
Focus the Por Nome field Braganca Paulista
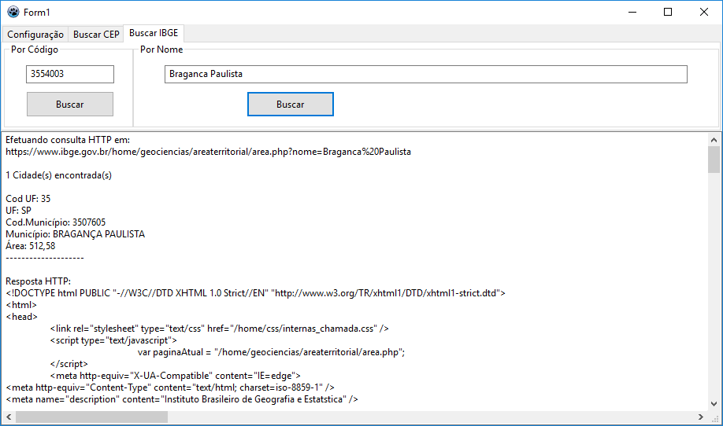(425, 74)
